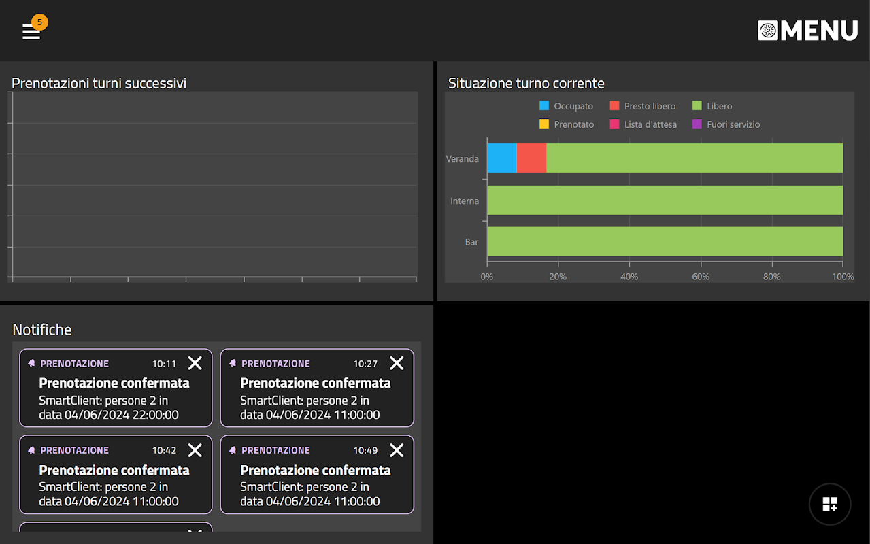The image size is (870, 544).
Task: Click the Interna axis label
Action: point(465,201)
